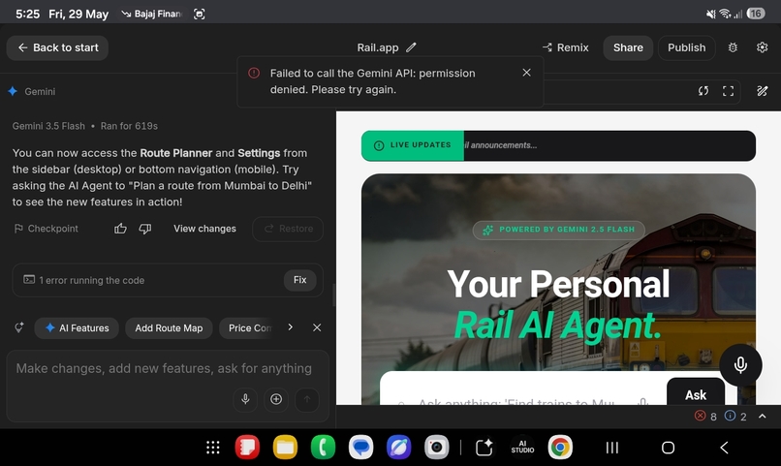Viewport: 781px width, 466px height.
Task: Select '1 error running the code' message
Action: pos(92,280)
